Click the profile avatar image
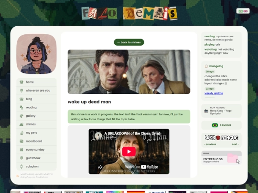Viewport: 258px width, 193px height. click(x=36, y=54)
